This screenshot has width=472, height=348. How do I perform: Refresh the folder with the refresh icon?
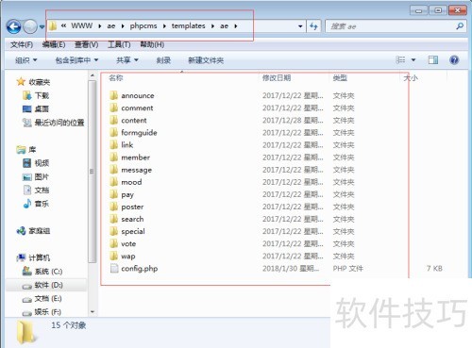313,26
